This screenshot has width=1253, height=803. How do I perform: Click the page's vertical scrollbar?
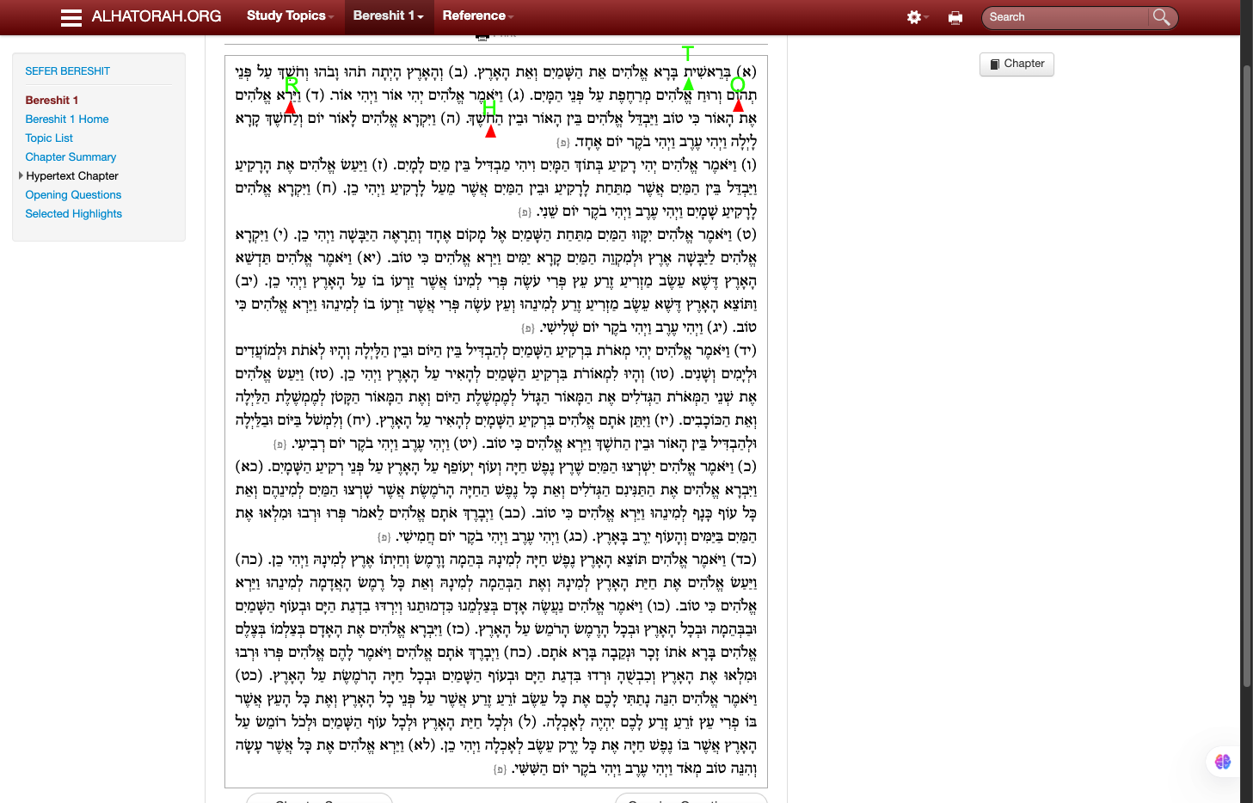click(1247, 401)
